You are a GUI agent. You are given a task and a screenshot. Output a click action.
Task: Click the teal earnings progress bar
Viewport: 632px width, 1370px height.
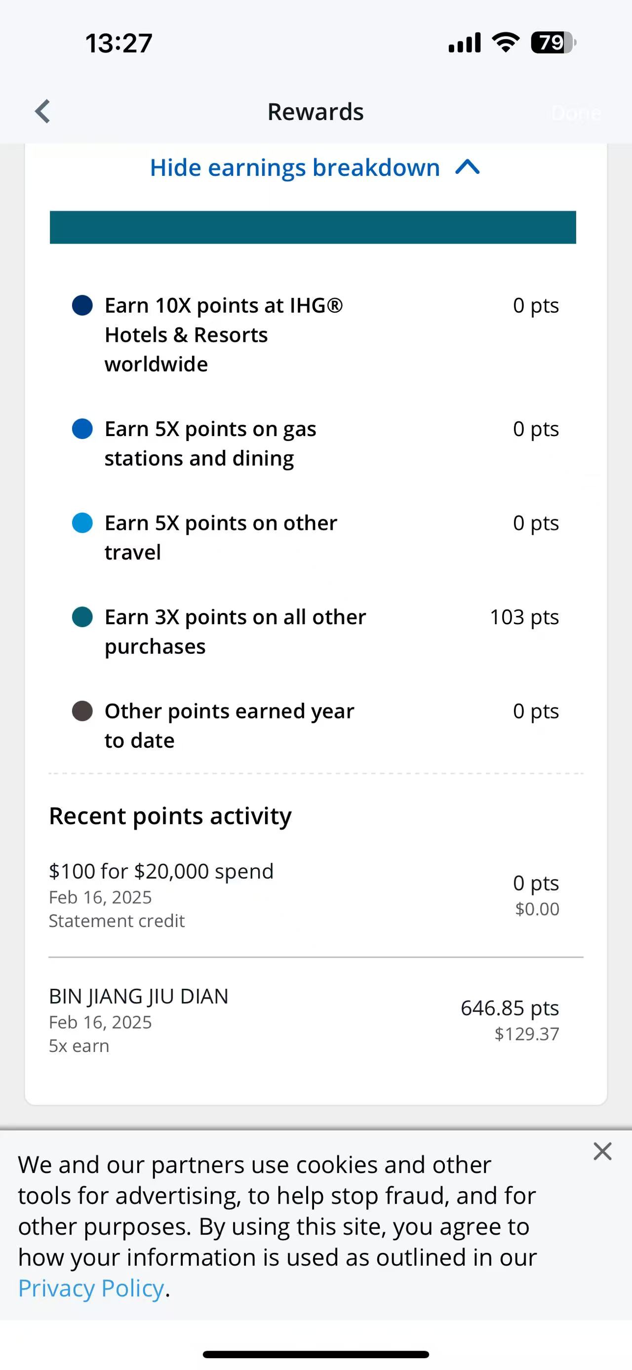coord(313,227)
